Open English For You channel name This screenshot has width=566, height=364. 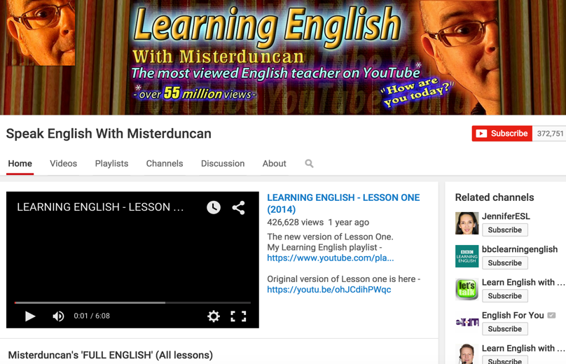[513, 315]
